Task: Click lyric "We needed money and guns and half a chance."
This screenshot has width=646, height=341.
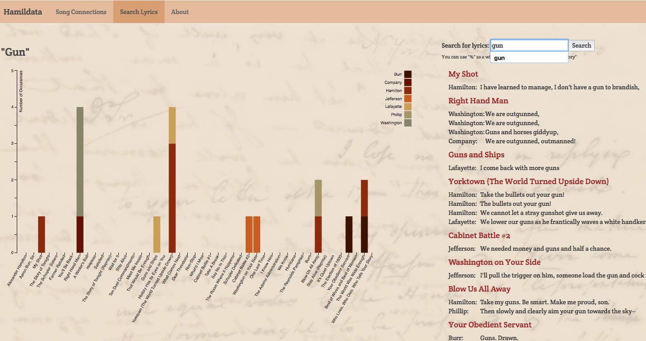Action: tap(546, 248)
